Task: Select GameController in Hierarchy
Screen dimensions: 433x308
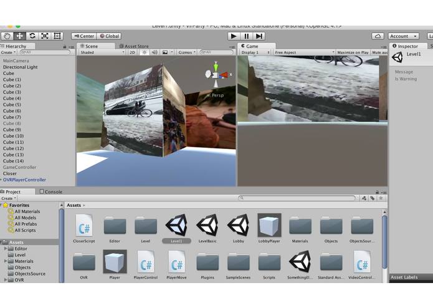Action: (19, 167)
